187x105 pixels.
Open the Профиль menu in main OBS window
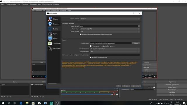(25, 4)
